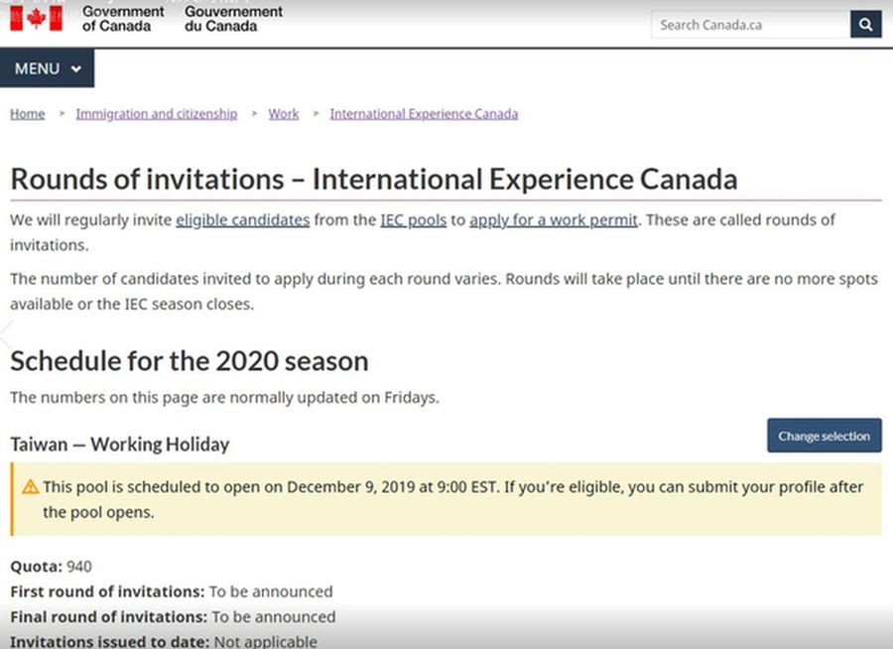Open the IEC pools link
Viewport: 893px width, 649px height.
413,220
